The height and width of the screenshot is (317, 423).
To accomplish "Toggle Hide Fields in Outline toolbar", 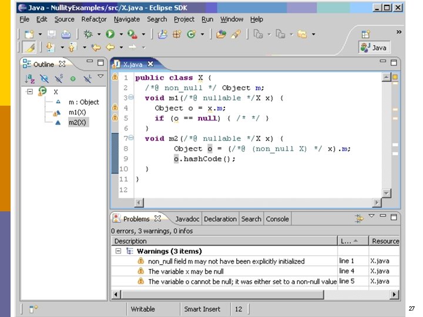I will click(x=45, y=78).
